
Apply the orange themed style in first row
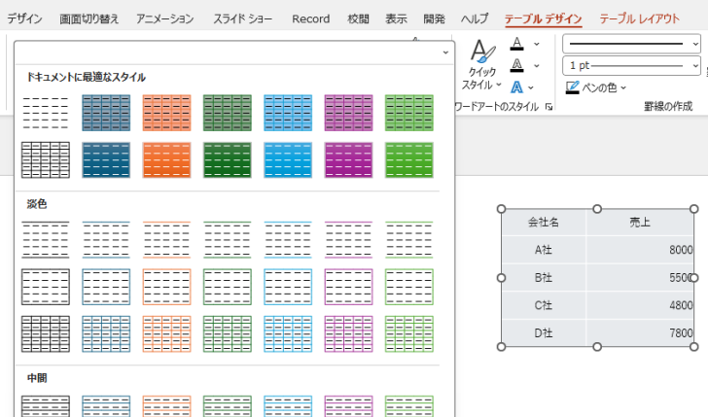pyautogui.click(x=166, y=113)
